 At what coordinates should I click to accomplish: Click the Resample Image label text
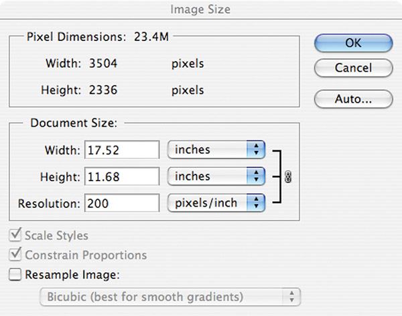[x=72, y=274]
